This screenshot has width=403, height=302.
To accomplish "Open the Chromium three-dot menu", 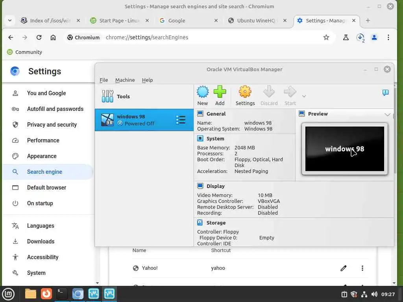I will point(388,37).
